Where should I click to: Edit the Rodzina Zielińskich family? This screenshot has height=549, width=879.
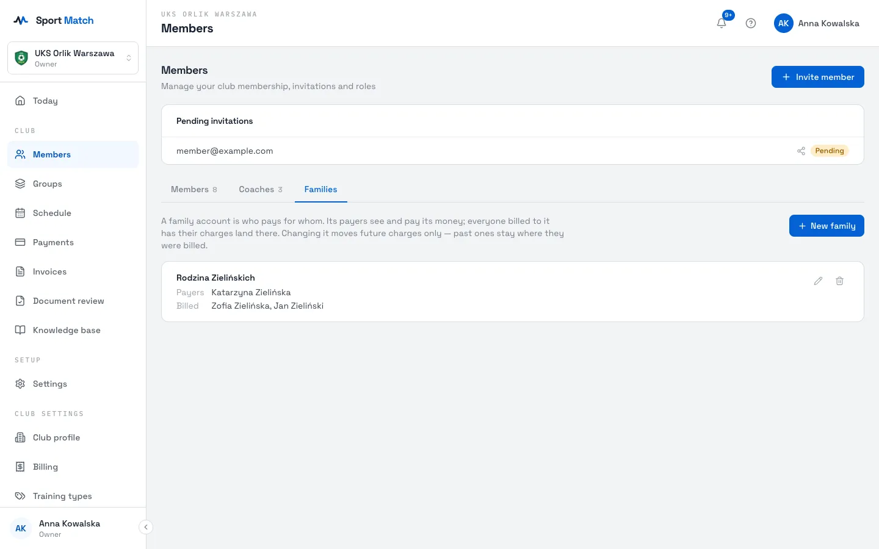(x=818, y=281)
